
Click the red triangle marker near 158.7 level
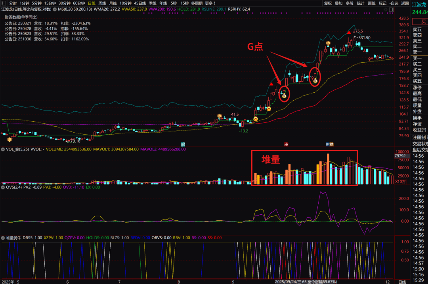tap(271, 84)
